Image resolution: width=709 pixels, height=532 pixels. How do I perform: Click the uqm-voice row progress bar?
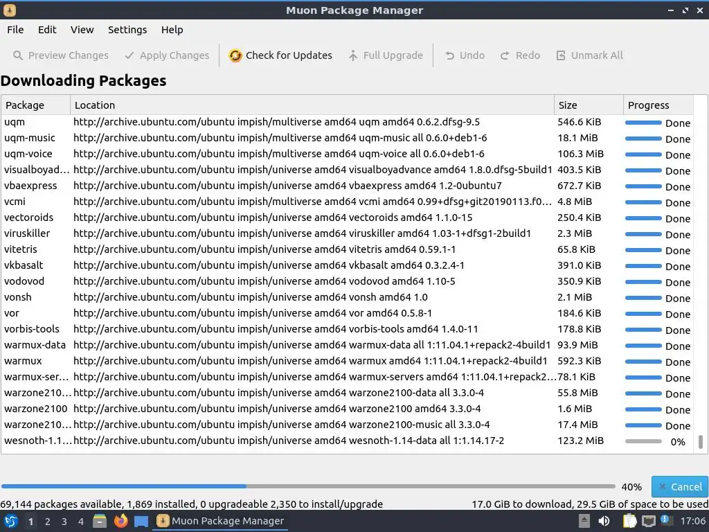[x=643, y=154]
